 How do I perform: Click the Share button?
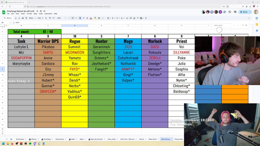tap(244, 12)
